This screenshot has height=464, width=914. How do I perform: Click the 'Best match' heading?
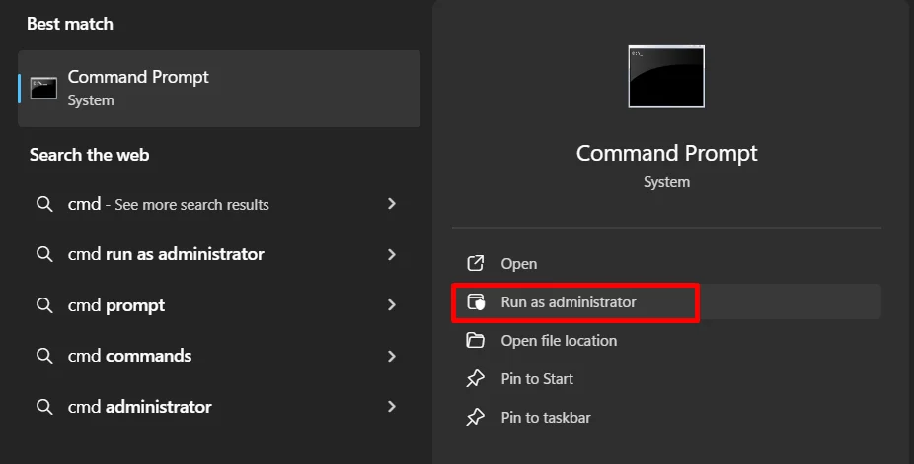(x=70, y=24)
